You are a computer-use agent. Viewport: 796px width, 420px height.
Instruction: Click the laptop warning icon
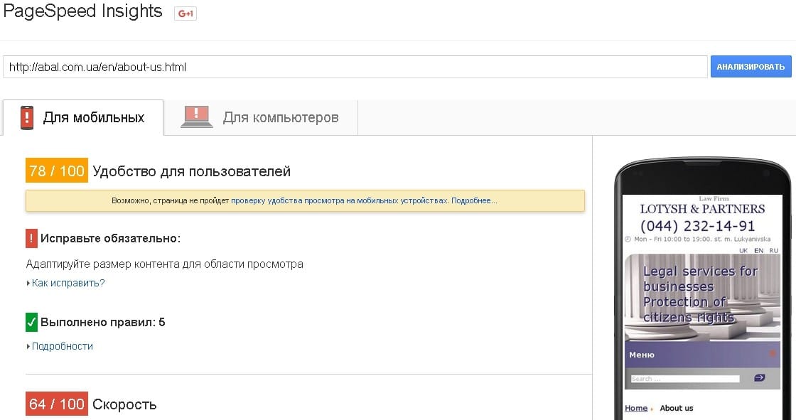coord(197,117)
